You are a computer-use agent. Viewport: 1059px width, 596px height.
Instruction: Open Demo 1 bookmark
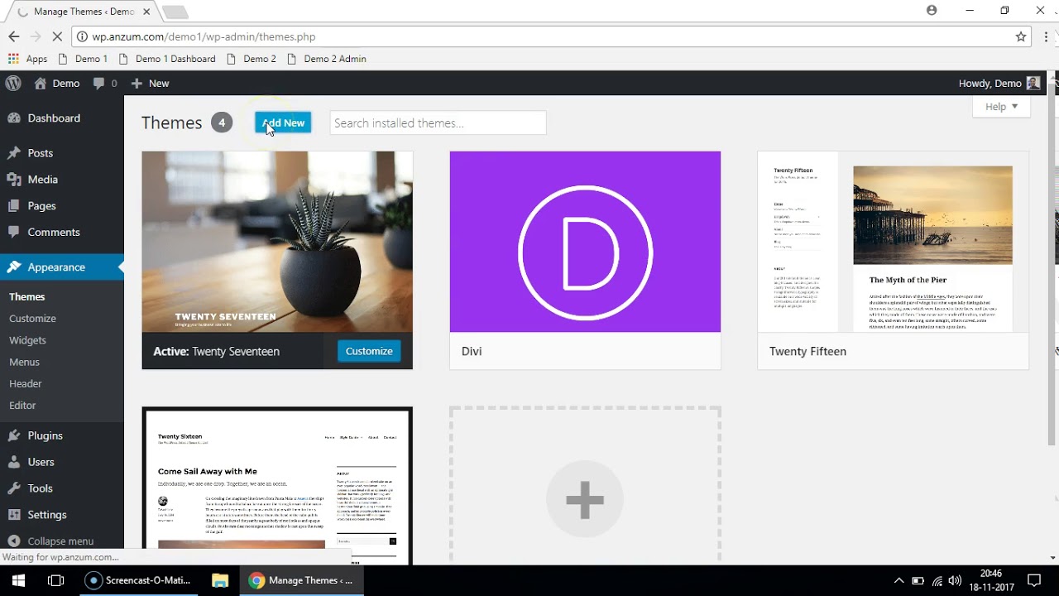[x=83, y=59]
